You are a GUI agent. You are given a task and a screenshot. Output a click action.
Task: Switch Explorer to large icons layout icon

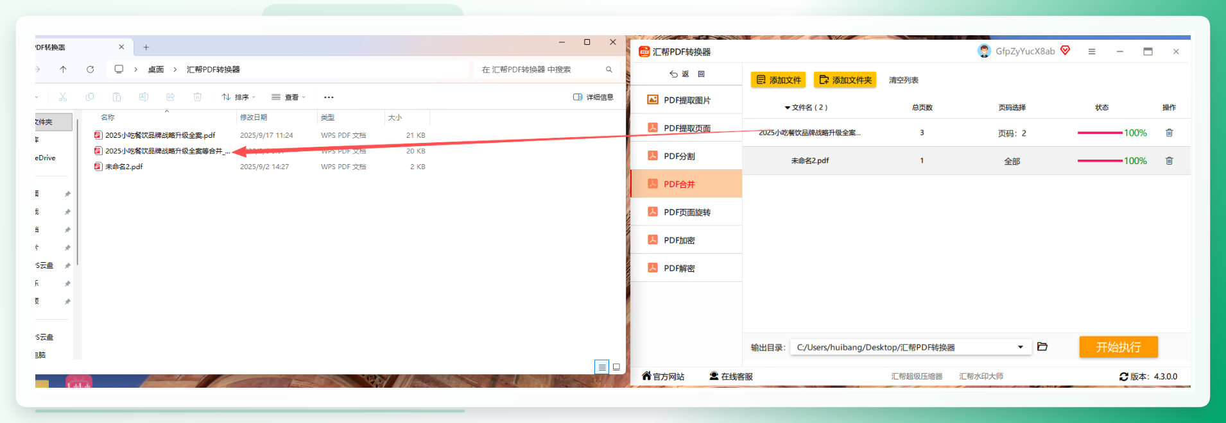[616, 367]
